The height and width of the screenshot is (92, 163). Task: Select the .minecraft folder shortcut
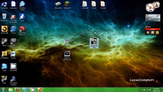[85, 5]
